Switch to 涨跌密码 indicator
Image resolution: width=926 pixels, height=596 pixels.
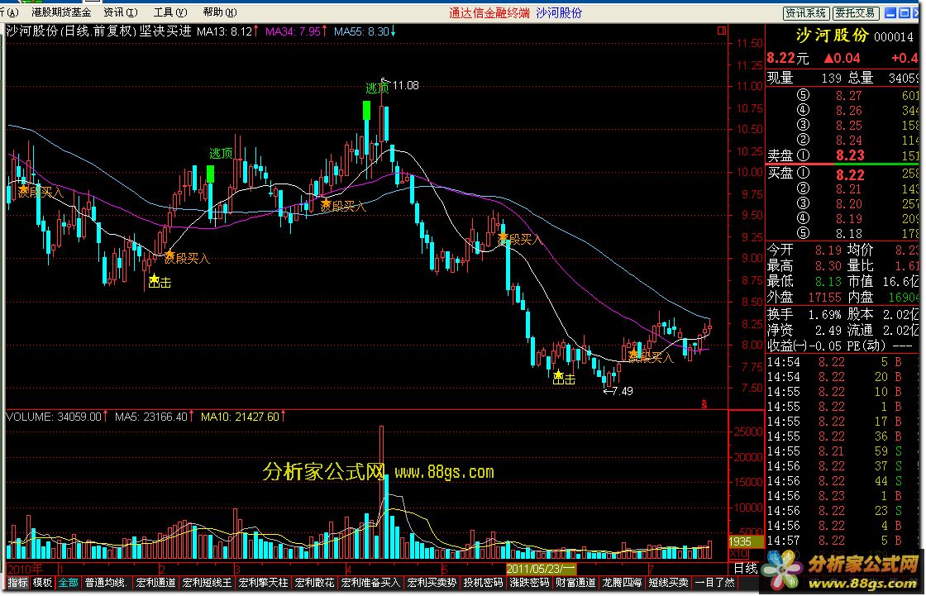pyautogui.click(x=530, y=583)
